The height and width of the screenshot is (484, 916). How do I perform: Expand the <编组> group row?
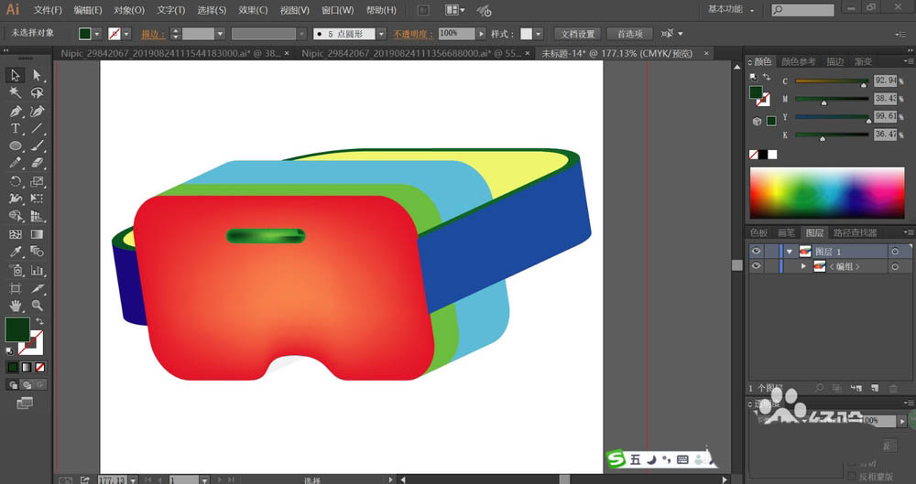[x=803, y=266]
